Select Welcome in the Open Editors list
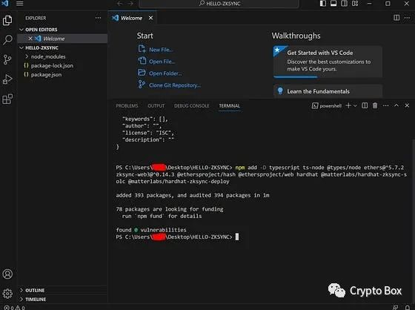 coord(62,39)
